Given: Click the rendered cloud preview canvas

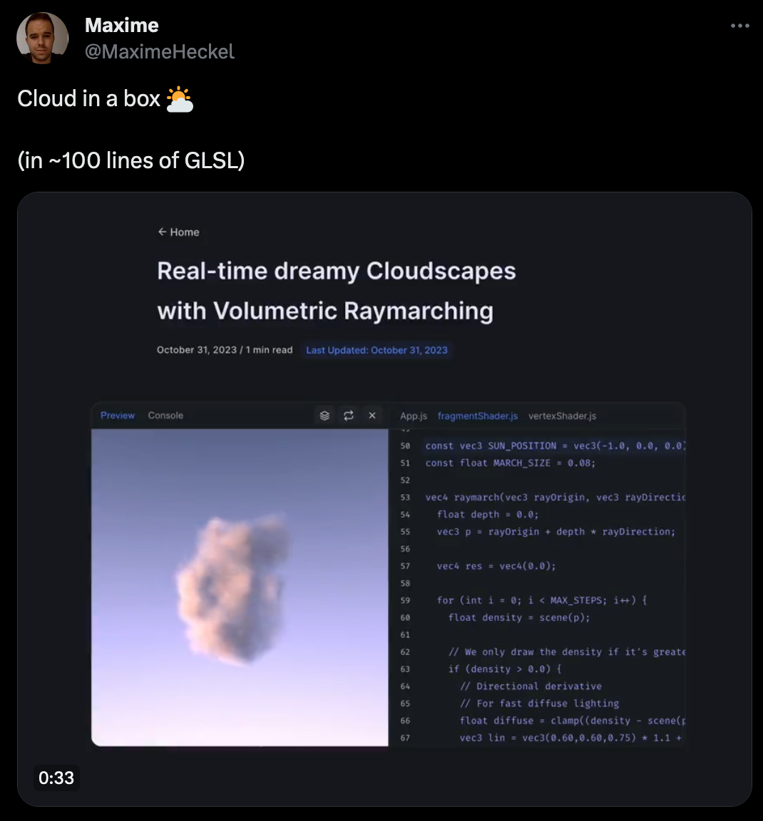Looking at the screenshot, I should tap(240, 587).
